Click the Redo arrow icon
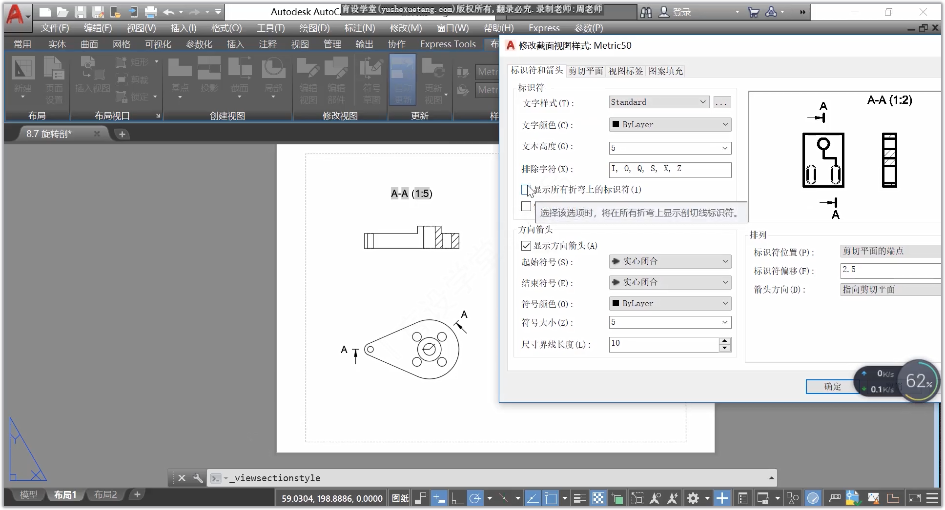 coord(194,12)
